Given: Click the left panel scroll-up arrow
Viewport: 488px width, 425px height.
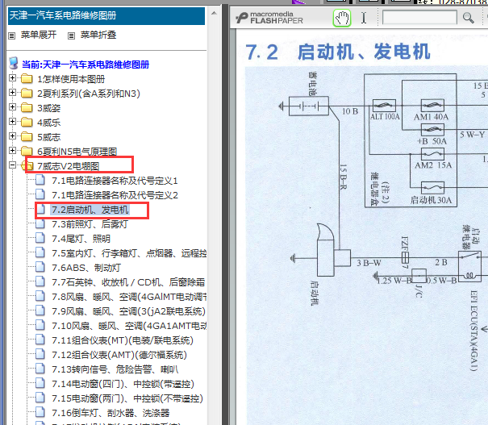Looking at the screenshot, I should 214,13.
